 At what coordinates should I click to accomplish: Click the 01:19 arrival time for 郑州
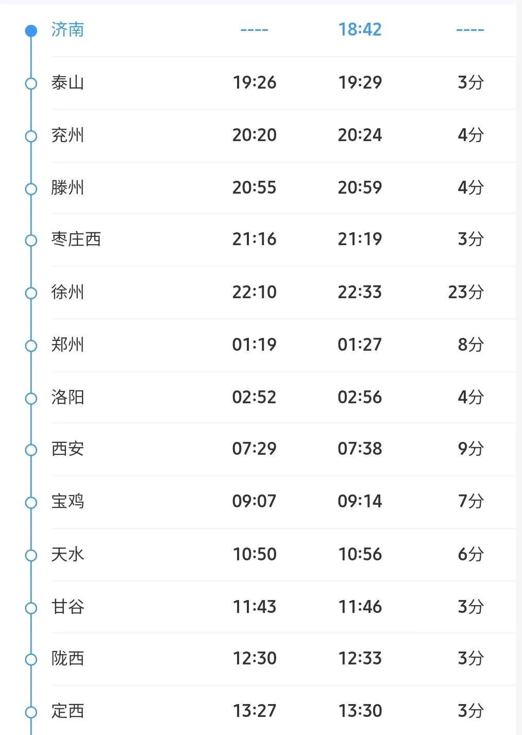(254, 345)
